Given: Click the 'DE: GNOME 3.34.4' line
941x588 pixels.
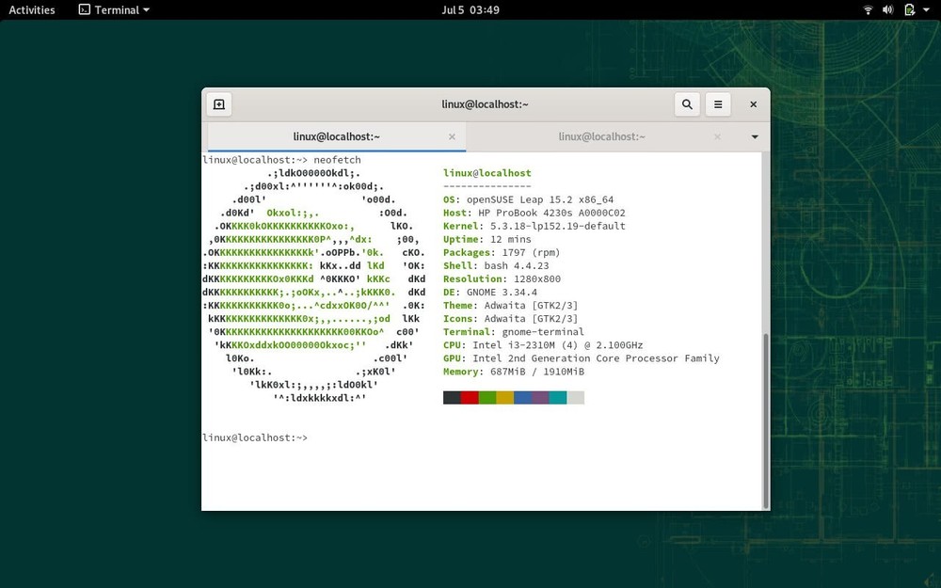Looking at the screenshot, I should (x=490, y=292).
